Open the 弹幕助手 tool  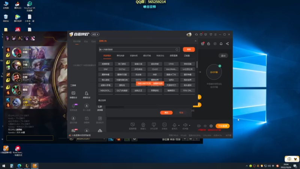click(x=73, y=95)
